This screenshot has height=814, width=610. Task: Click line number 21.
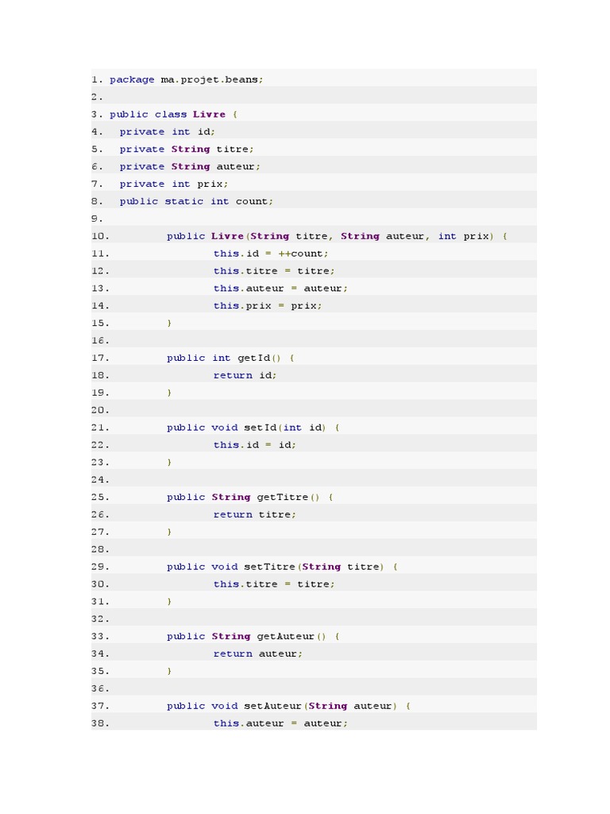[100, 428]
